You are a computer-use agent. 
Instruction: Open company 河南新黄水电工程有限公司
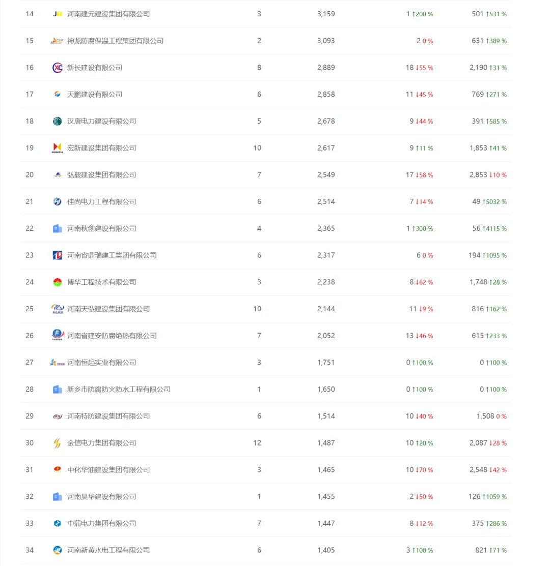[x=108, y=550]
